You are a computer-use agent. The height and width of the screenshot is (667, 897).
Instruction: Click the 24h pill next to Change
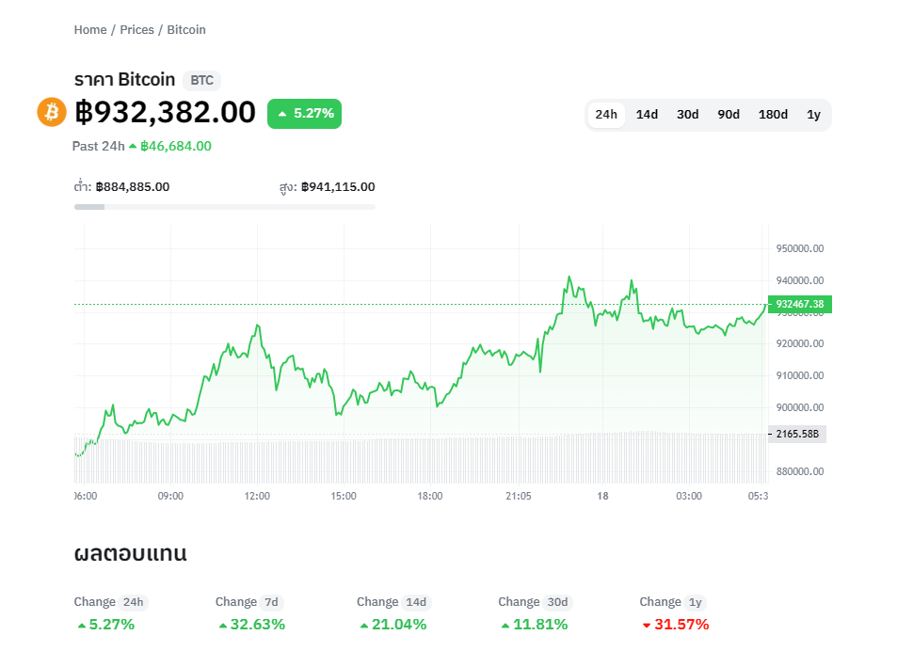tap(134, 602)
